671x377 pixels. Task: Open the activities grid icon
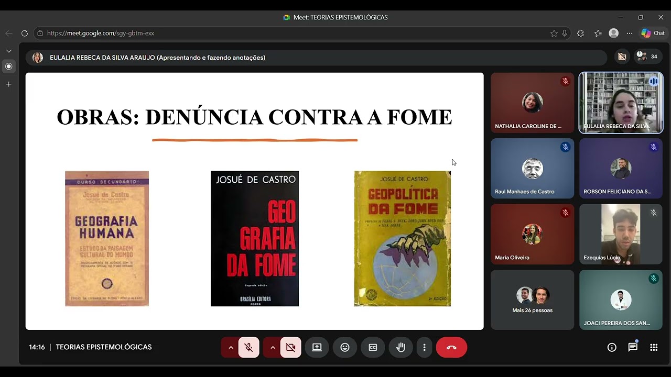[654, 347]
